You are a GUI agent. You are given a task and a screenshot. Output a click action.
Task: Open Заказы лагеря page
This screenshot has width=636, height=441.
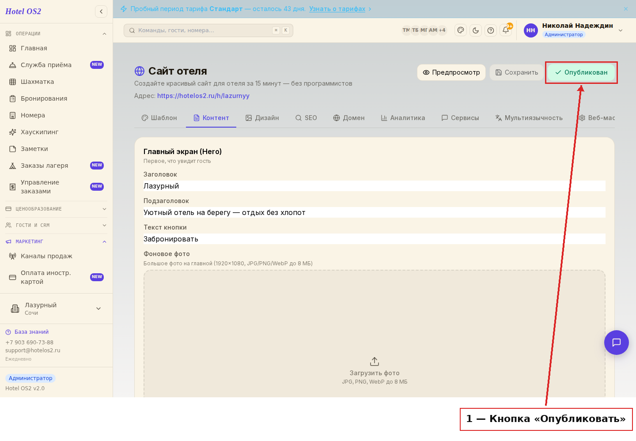[x=56, y=166]
